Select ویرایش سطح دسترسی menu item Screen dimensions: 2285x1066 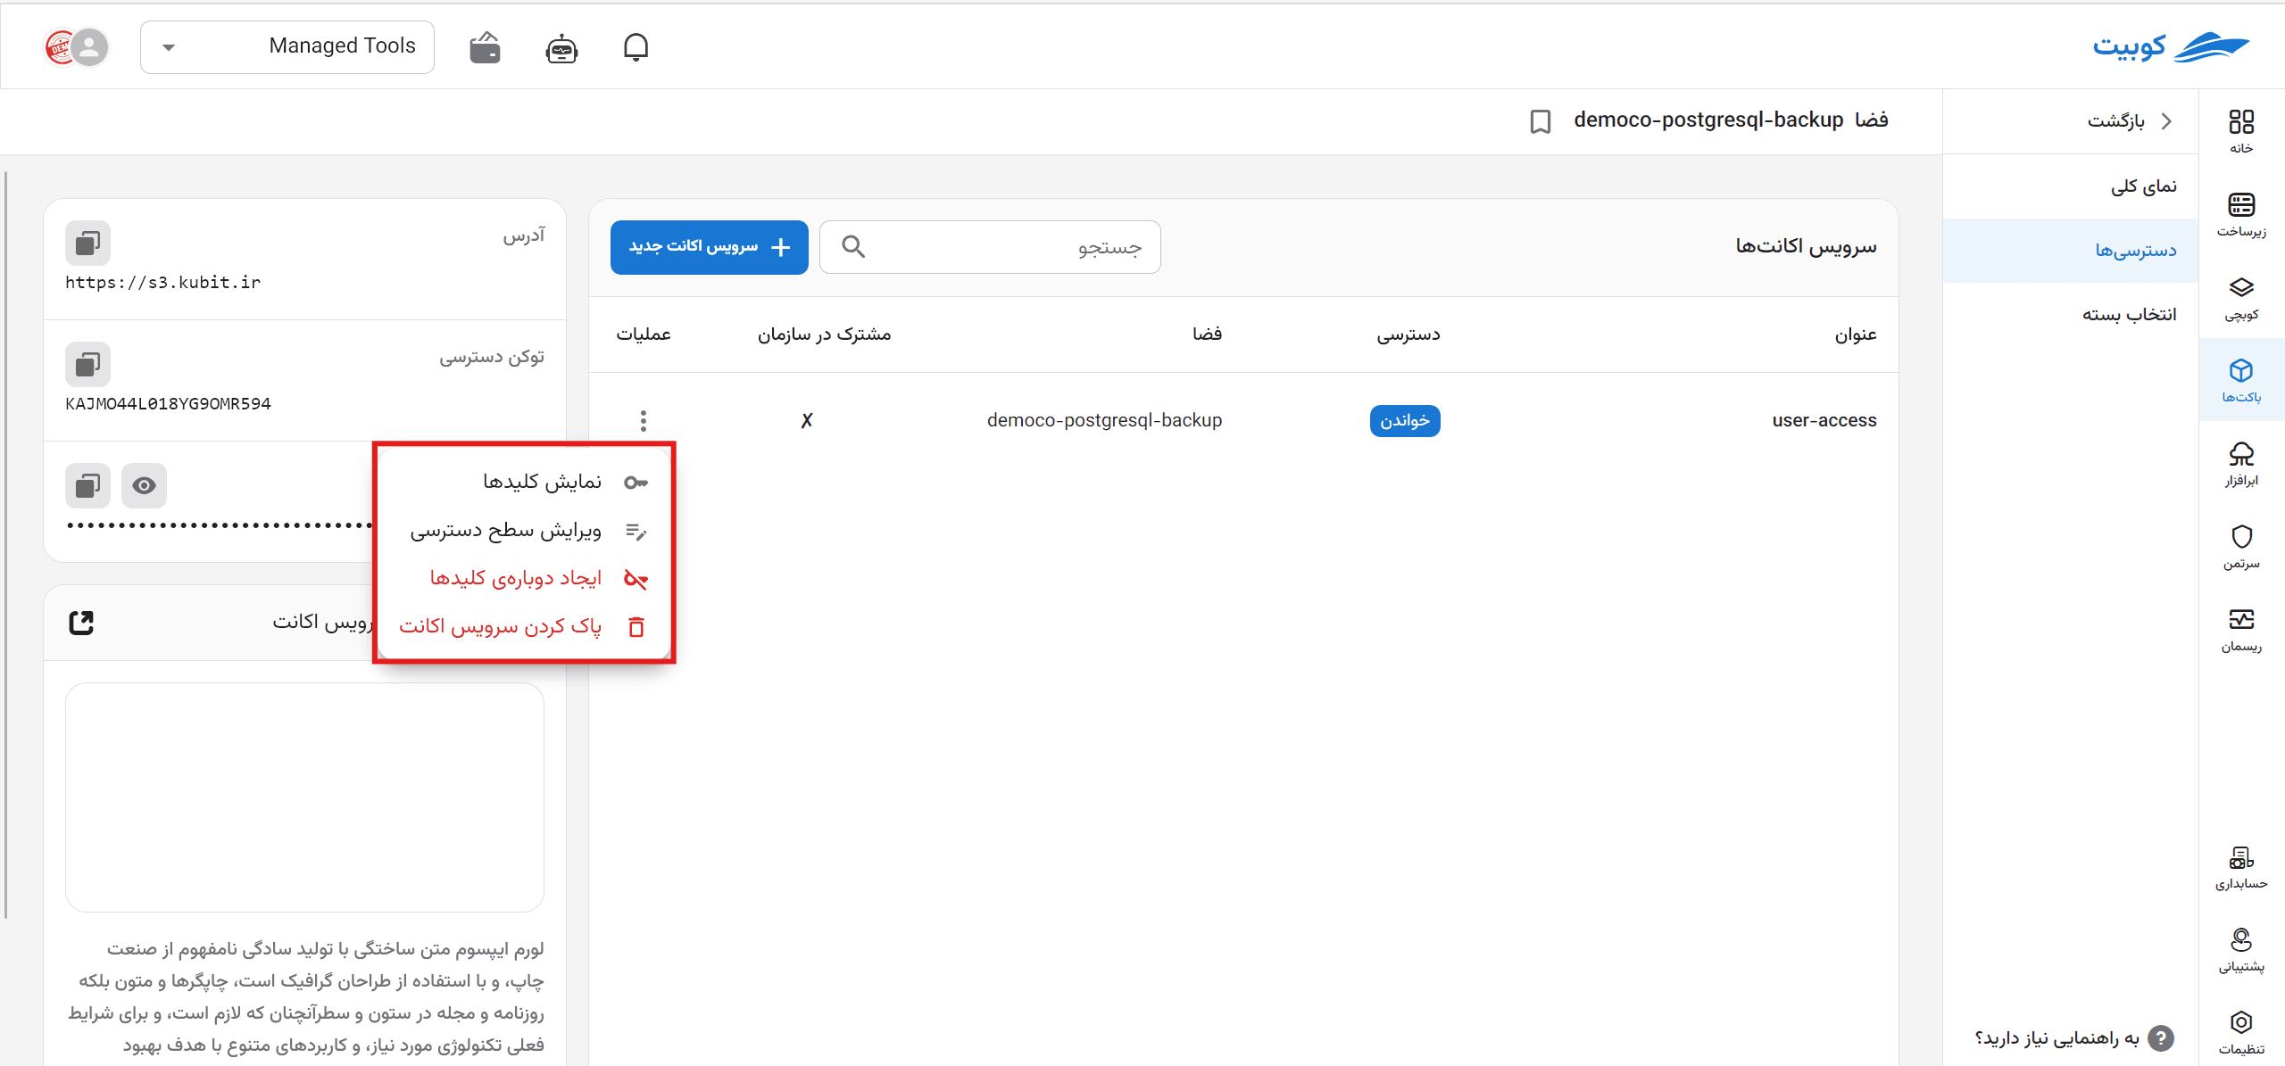[525, 532]
